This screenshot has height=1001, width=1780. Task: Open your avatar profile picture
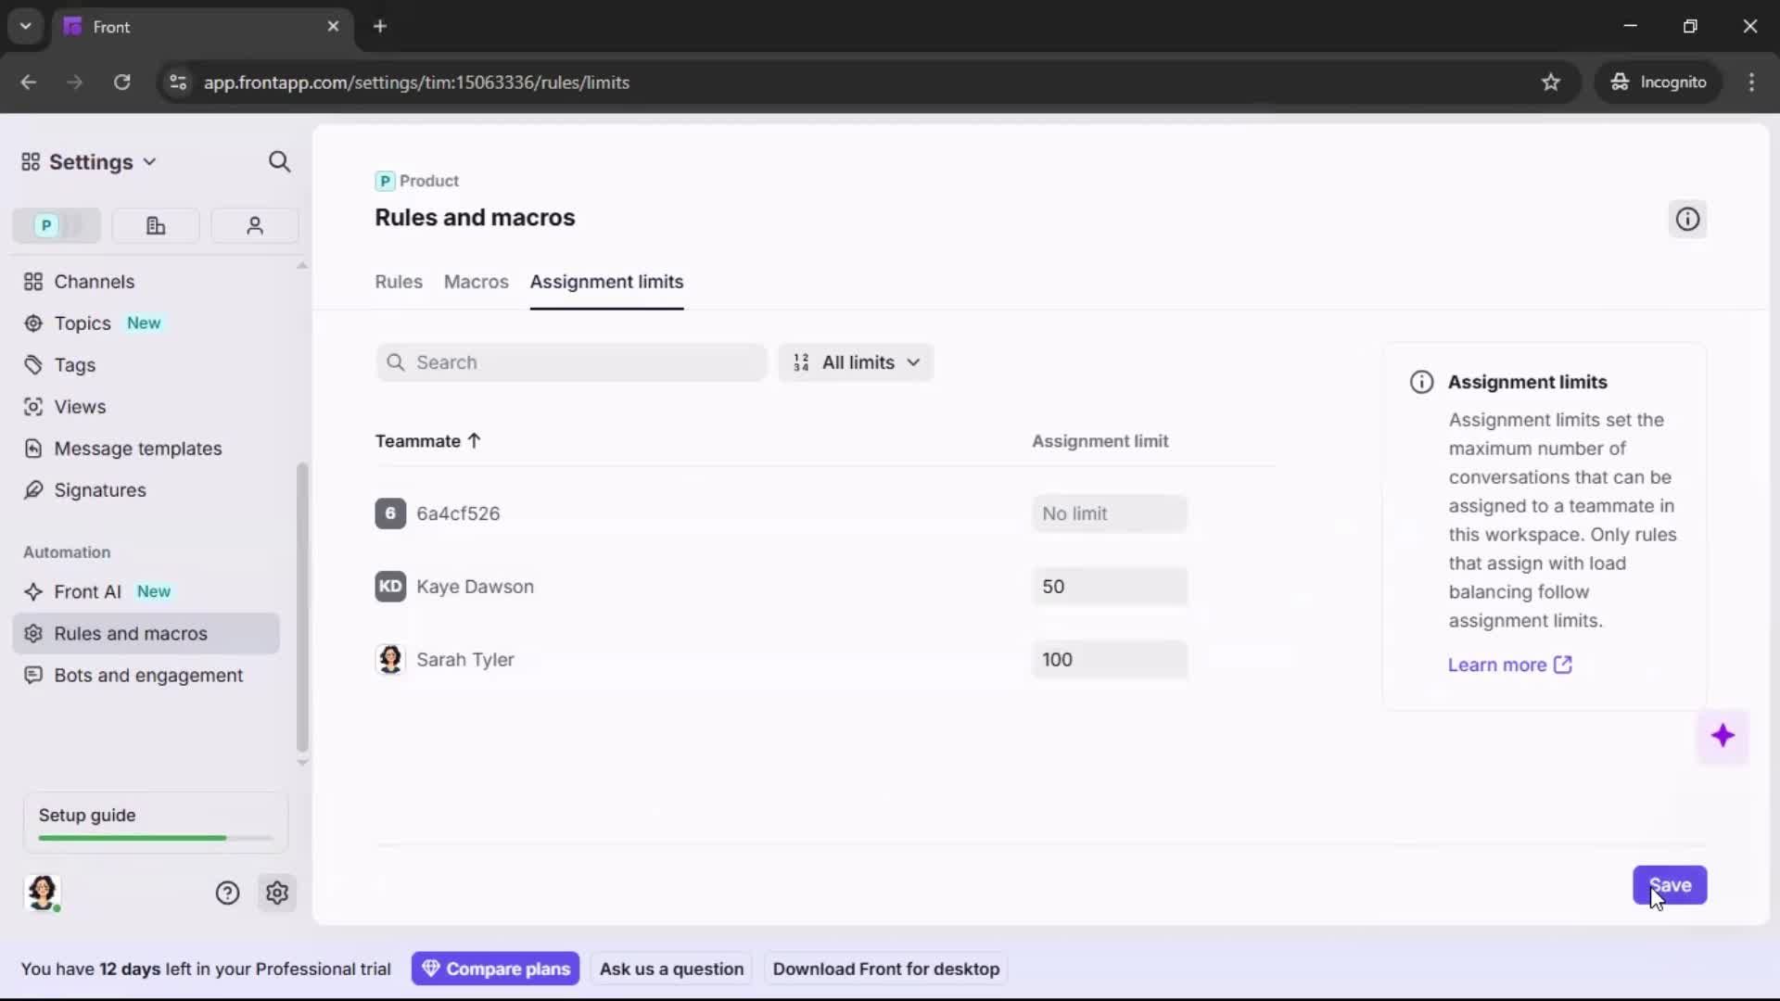click(x=43, y=893)
